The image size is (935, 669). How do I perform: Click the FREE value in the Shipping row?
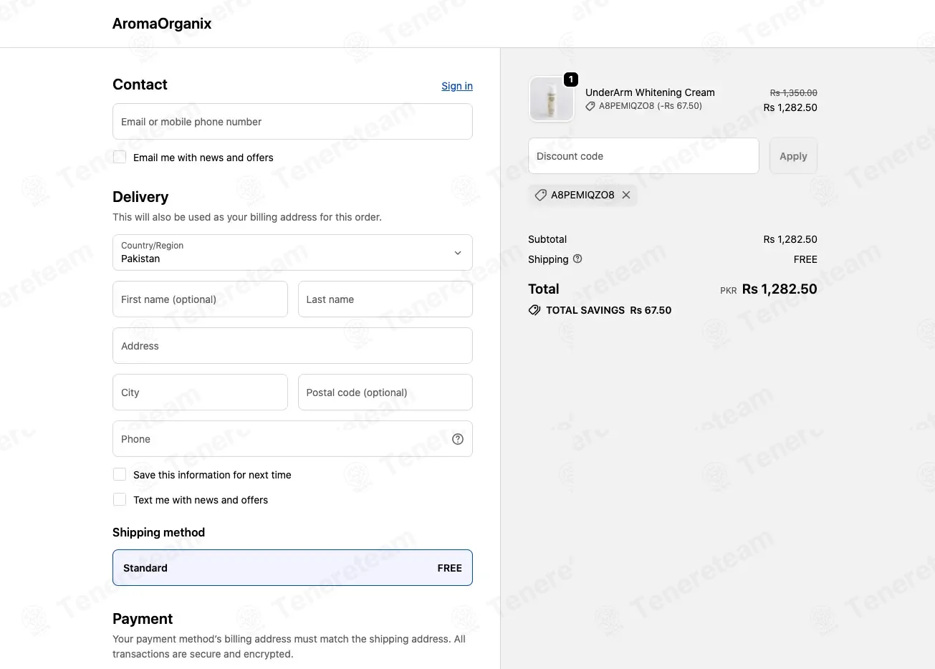coord(805,259)
